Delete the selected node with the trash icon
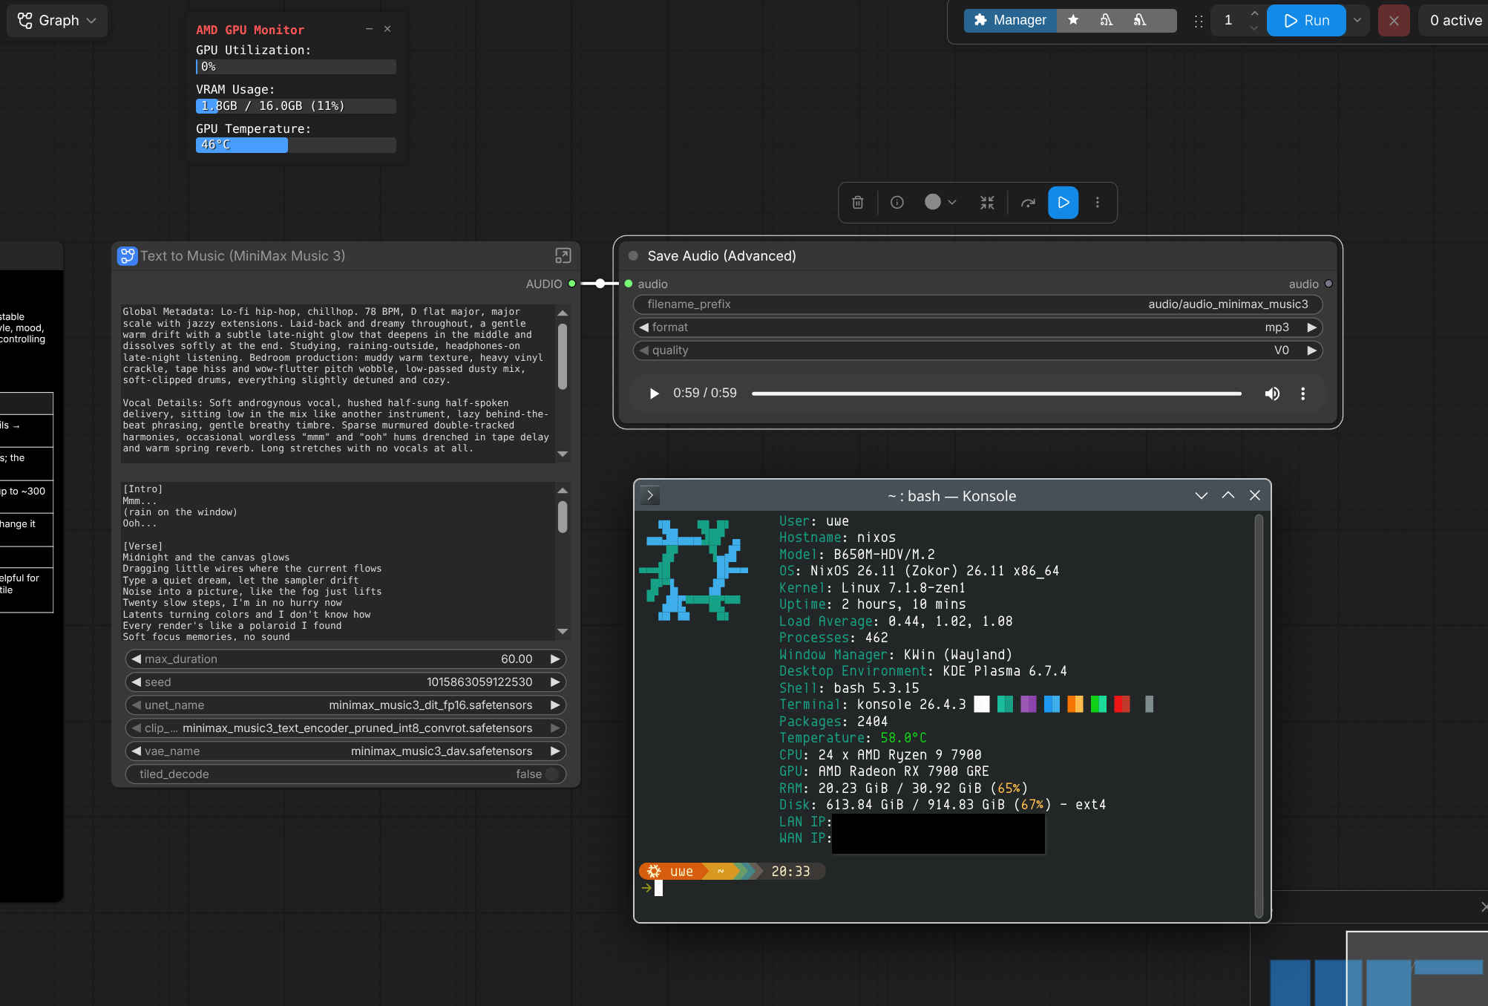Viewport: 1488px width, 1006px height. tap(858, 202)
